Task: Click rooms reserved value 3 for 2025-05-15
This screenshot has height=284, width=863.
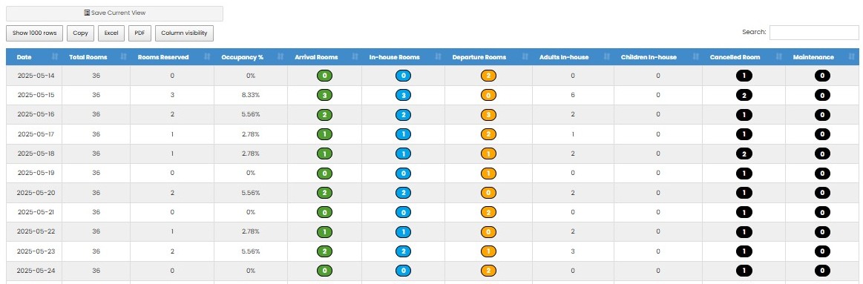Action: pos(172,95)
